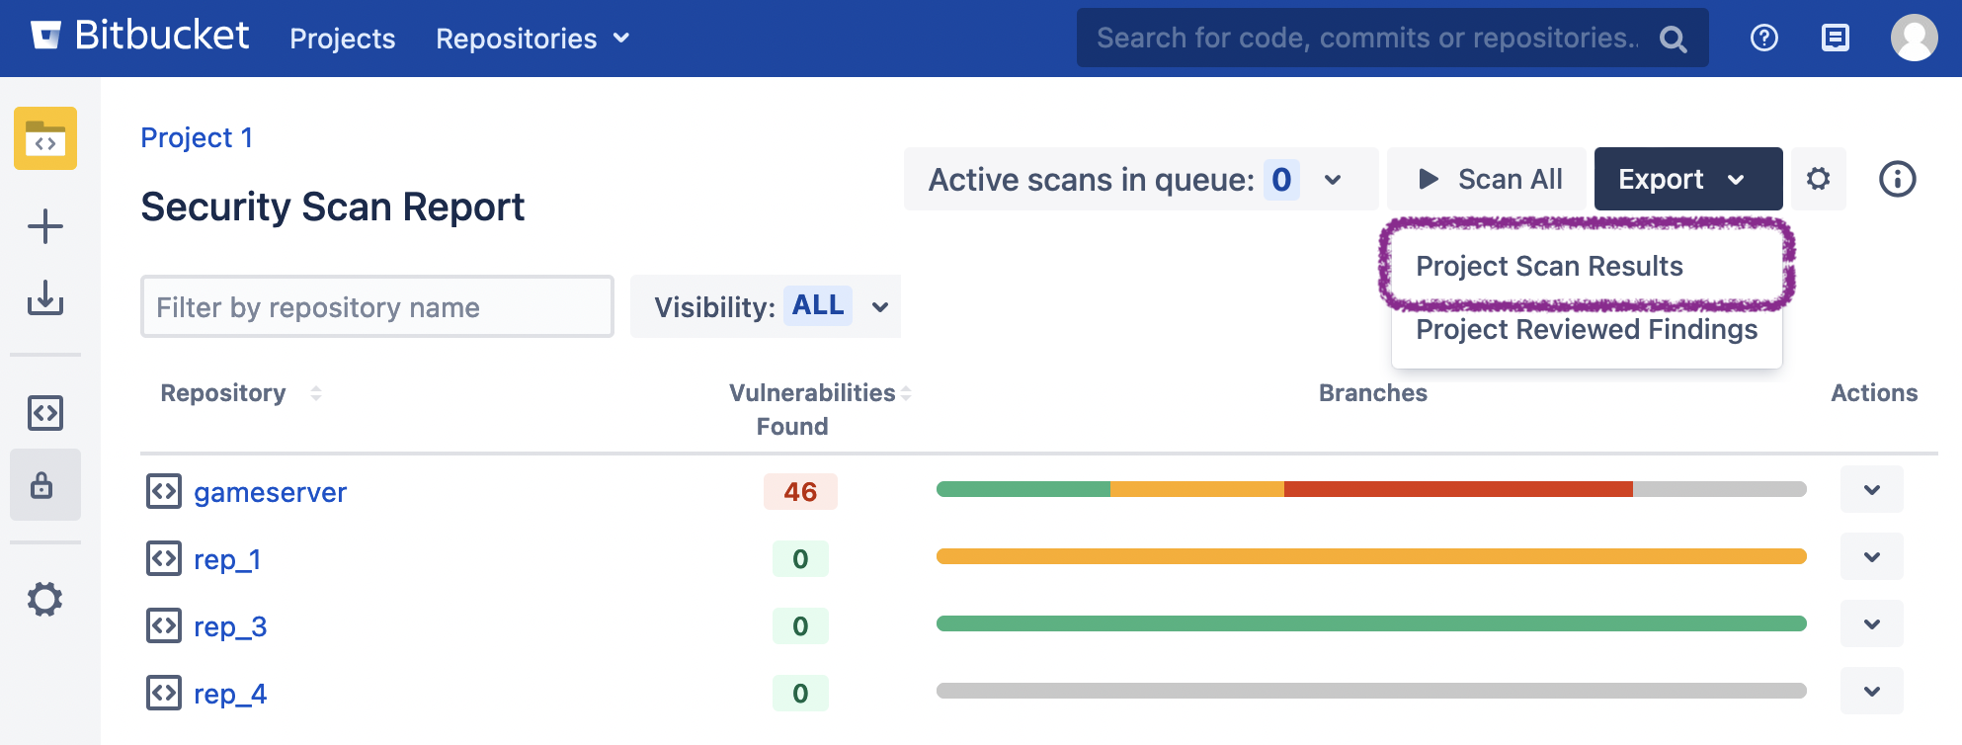The height and width of the screenshot is (745, 1962).
Task: Click the Filter by repository name field
Action: (x=376, y=307)
